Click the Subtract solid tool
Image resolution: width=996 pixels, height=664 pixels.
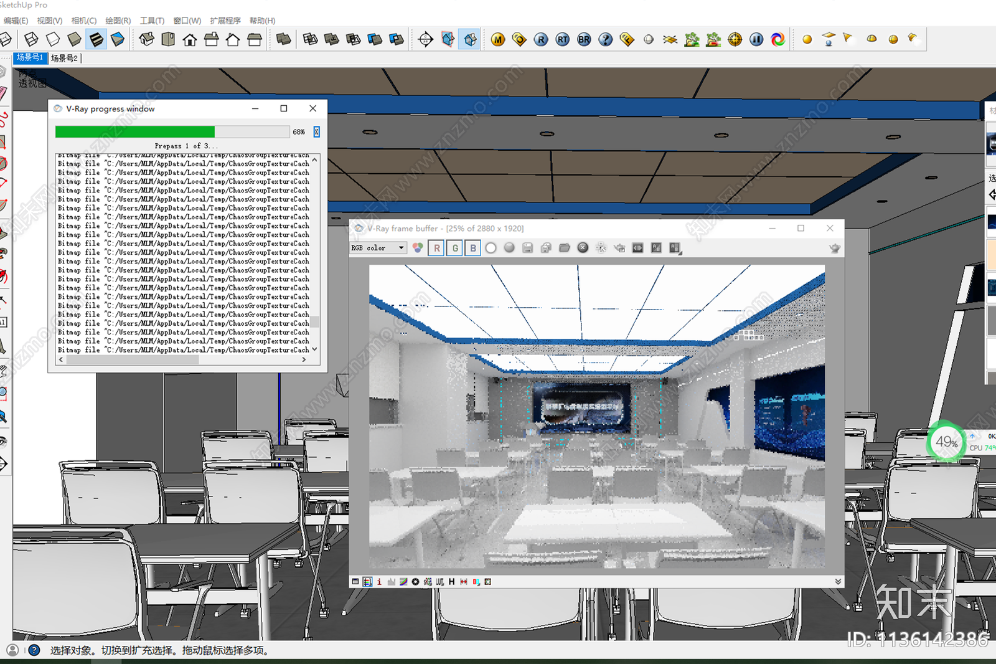[x=353, y=39]
